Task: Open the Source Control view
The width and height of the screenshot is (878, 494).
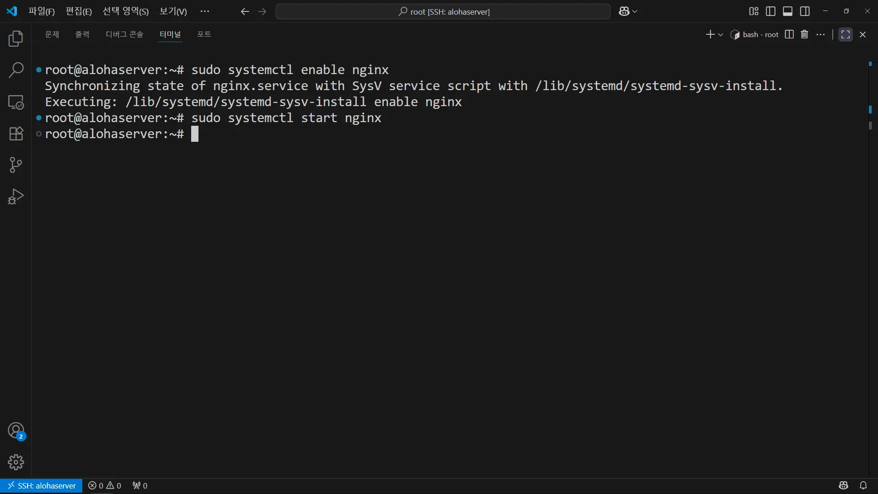Action: coord(16,165)
